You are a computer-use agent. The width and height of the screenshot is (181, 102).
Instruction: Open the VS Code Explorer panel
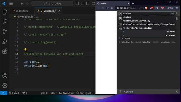pyautogui.click(x=5, y=12)
